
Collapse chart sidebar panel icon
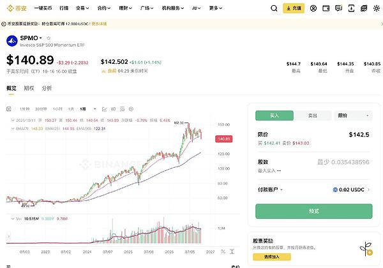(x=9, y=109)
